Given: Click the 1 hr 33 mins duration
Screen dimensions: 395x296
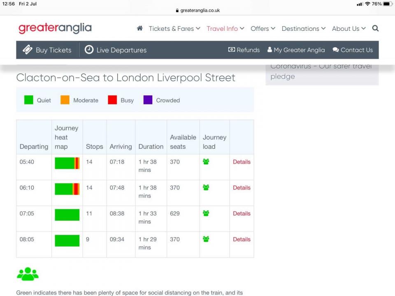Looking at the screenshot, I should (x=148, y=217).
